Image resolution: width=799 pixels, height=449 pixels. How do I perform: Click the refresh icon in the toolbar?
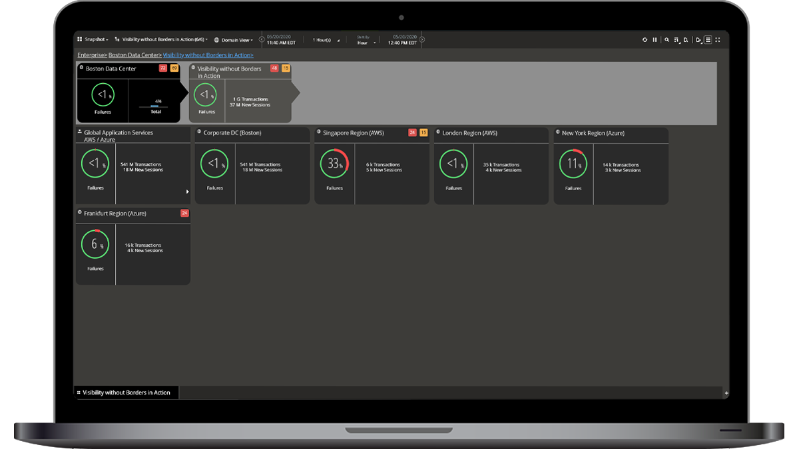click(x=645, y=40)
